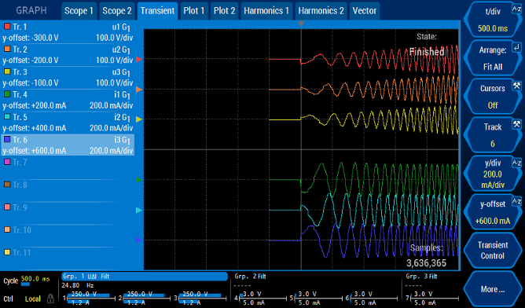The image size is (525, 308).
Task: Click the blue trace 6 offset arrow
Action: pos(139,240)
